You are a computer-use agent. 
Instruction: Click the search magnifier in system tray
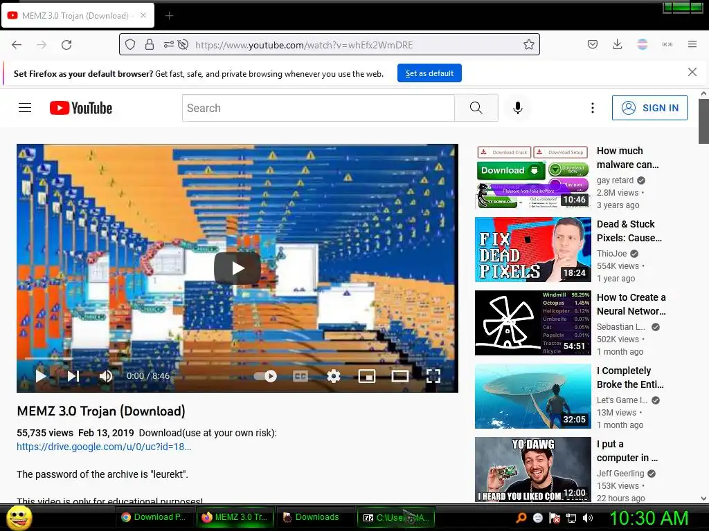click(521, 518)
